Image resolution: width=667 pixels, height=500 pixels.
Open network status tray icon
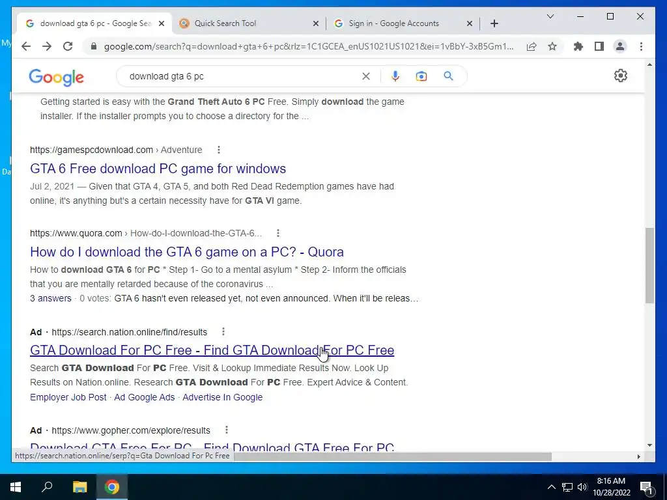tap(567, 487)
